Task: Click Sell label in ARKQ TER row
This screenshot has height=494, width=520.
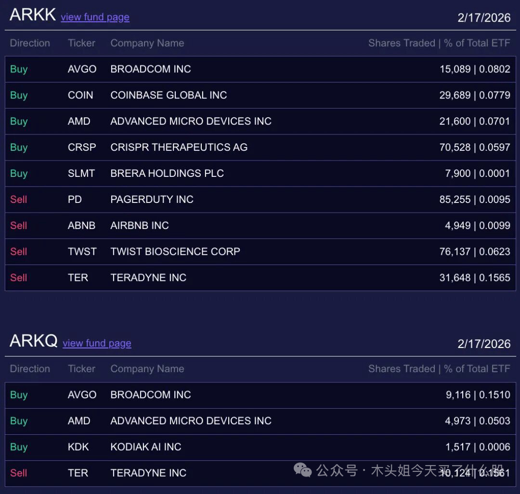Action: pos(19,473)
